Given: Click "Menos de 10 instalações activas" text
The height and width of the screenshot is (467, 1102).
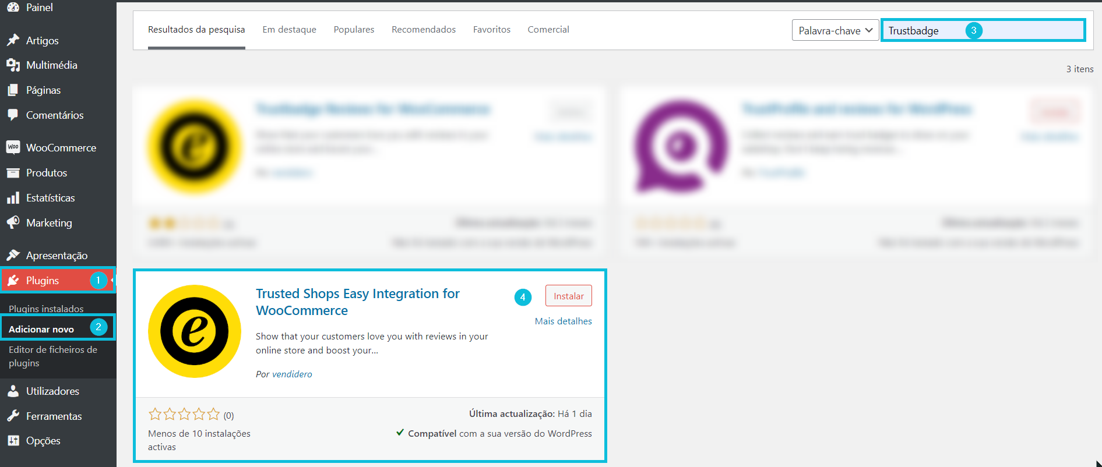Looking at the screenshot, I should coord(199,440).
